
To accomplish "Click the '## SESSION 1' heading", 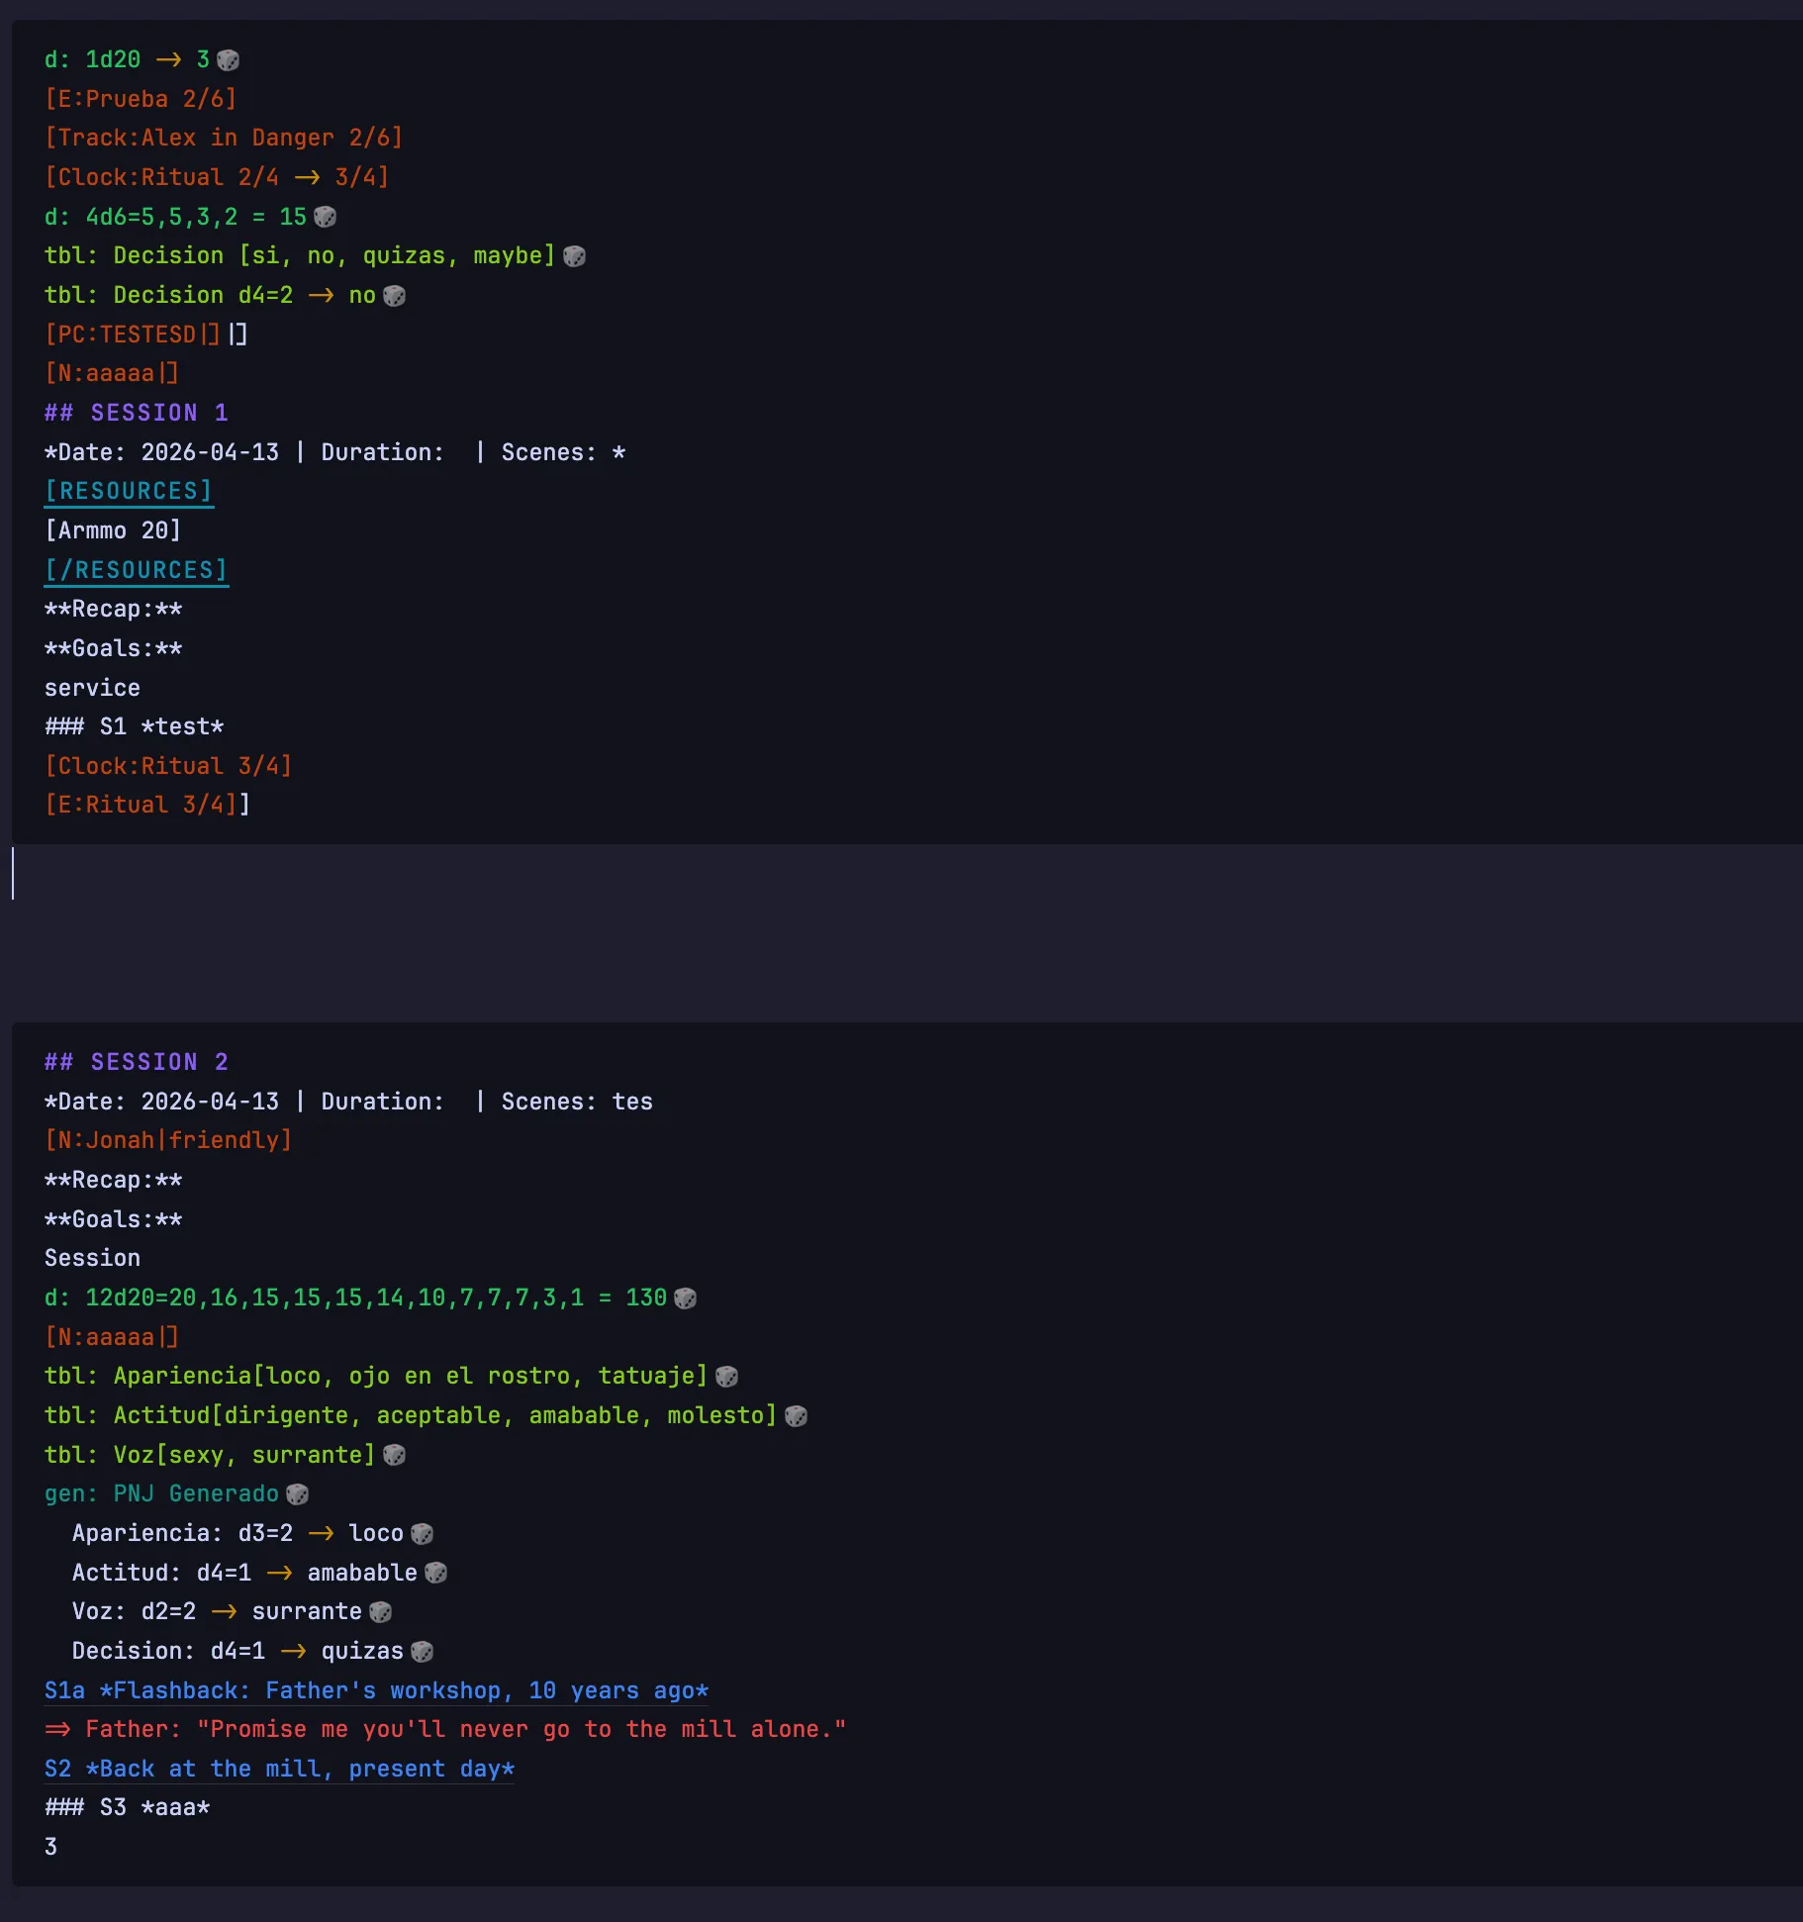I will 137,413.
